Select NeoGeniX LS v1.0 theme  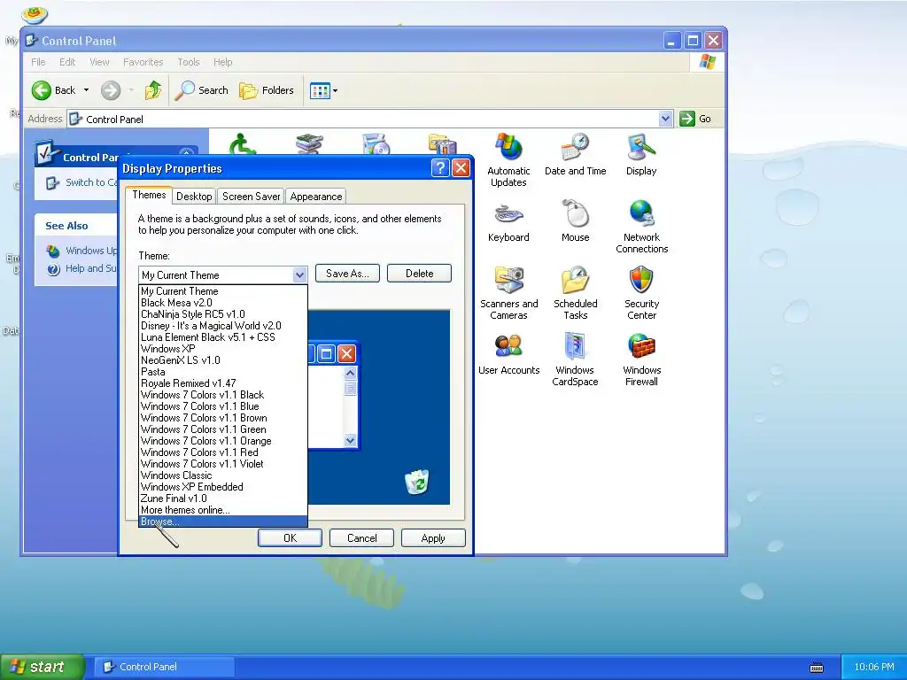[x=223, y=360]
